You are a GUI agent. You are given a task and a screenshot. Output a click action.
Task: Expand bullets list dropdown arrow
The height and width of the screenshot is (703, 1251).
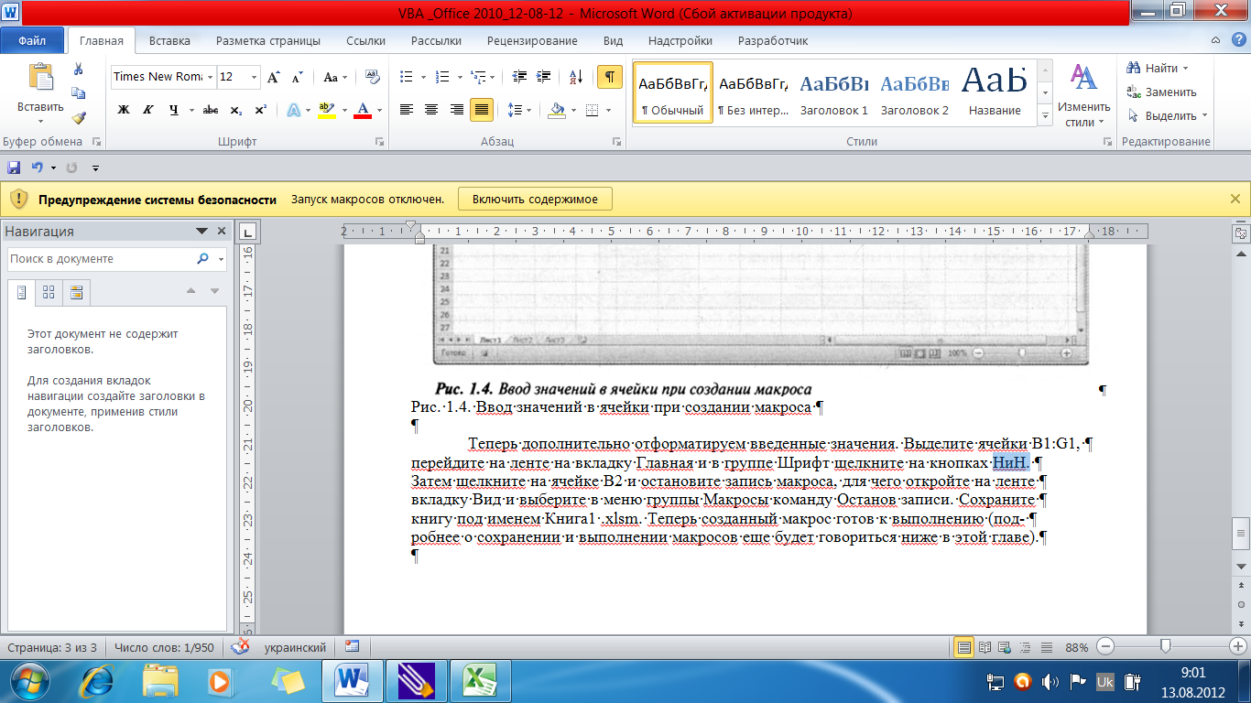point(421,77)
